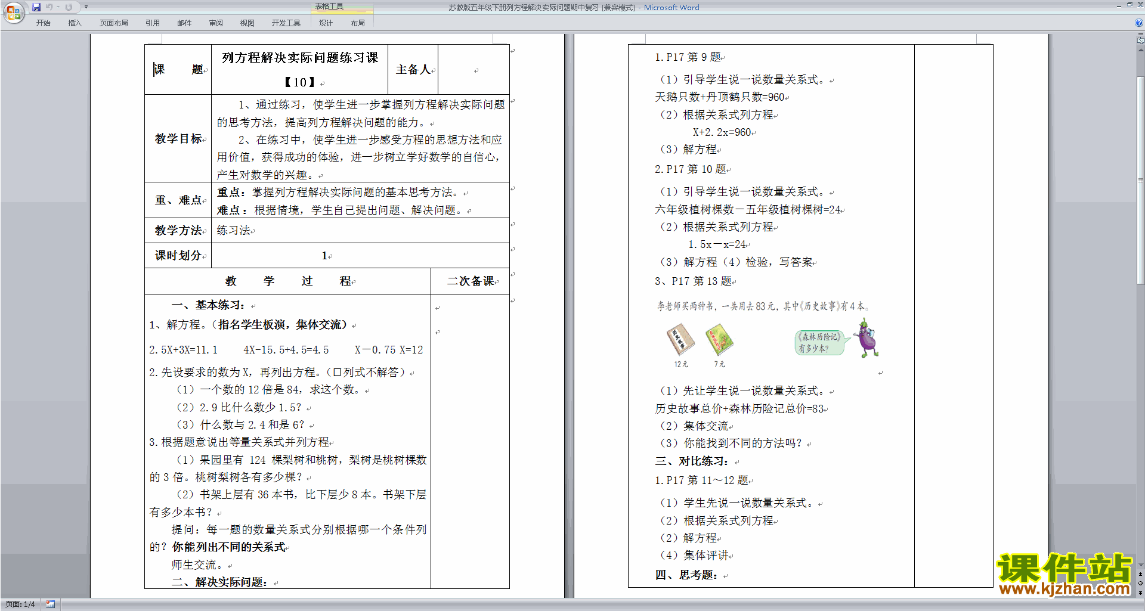Save the document from the quick toolbar
Image resolution: width=1145 pixels, height=611 pixels.
pos(36,7)
